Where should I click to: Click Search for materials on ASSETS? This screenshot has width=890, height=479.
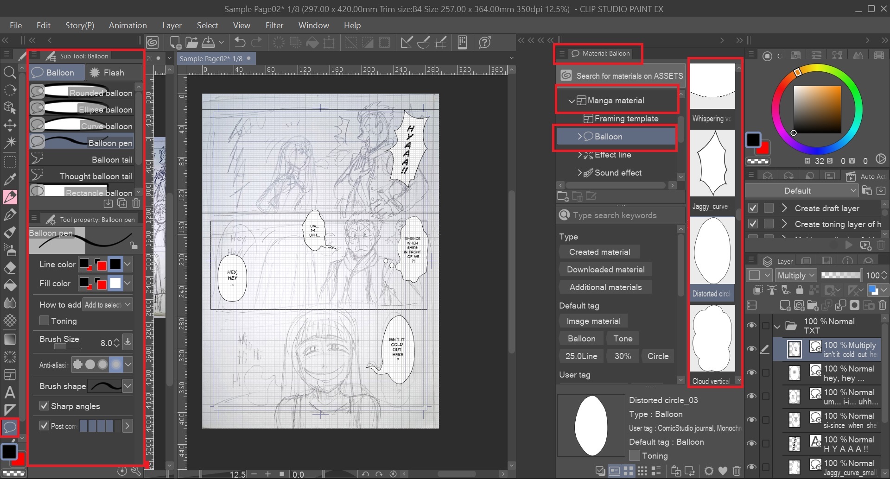621,76
